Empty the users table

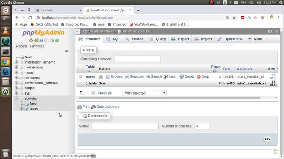tap(187, 76)
